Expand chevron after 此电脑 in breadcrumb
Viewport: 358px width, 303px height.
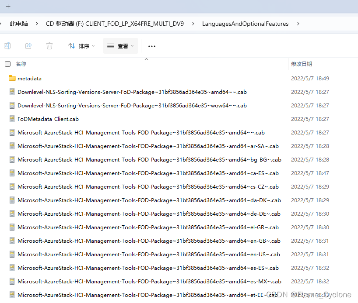pos(37,24)
